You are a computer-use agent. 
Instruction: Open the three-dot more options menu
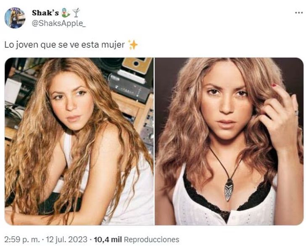299,13
